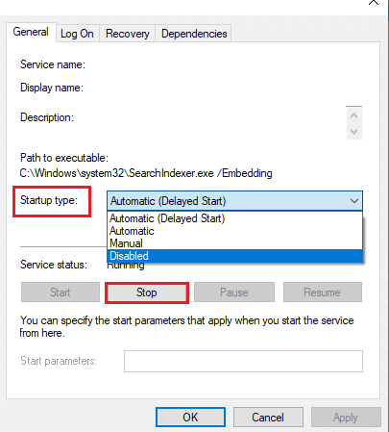Click the Apply button
The width and height of the screenshot is (389, 432).
(x=346, y=418)
